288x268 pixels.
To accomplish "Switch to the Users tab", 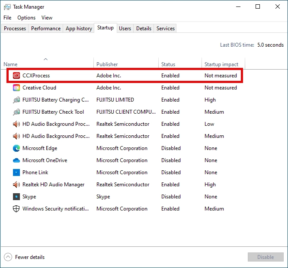I will coord(125,29).
